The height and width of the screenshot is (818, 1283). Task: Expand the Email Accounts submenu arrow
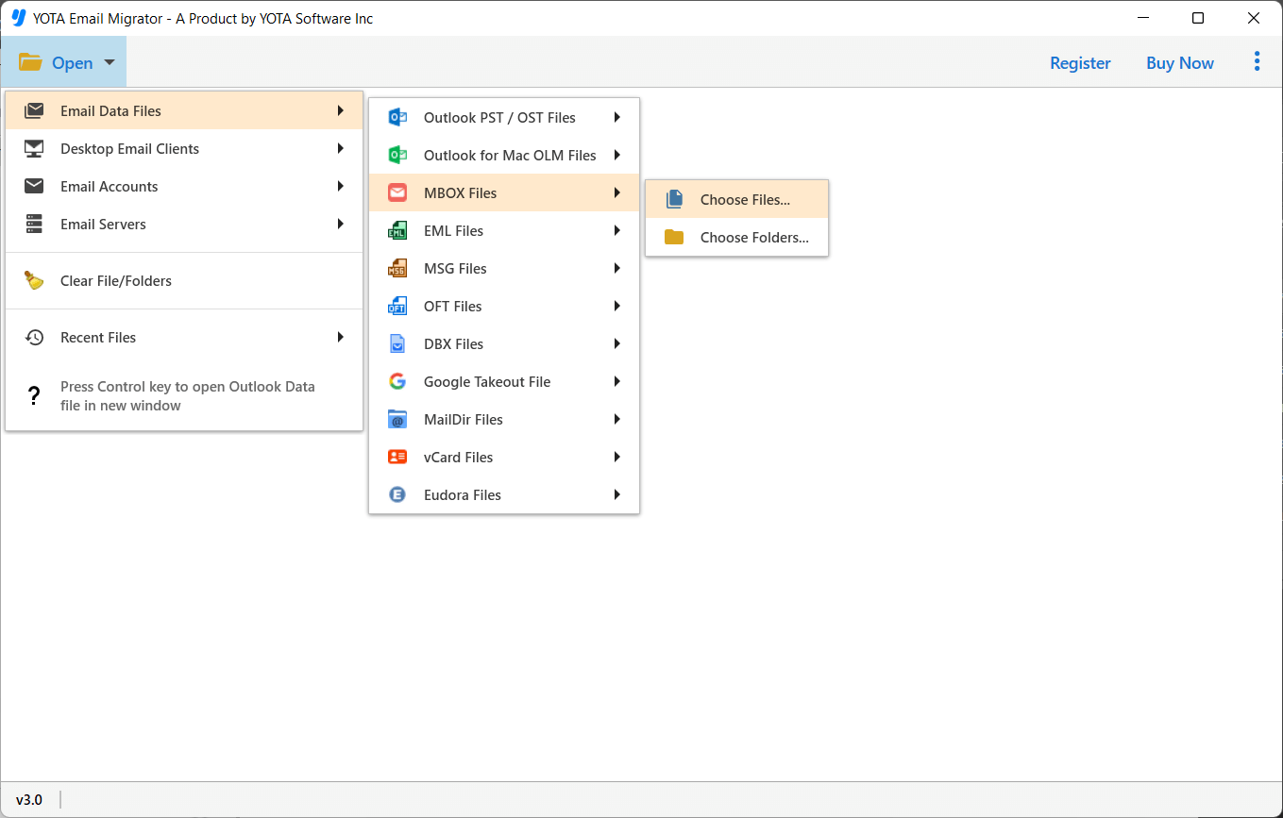(340, 186)
